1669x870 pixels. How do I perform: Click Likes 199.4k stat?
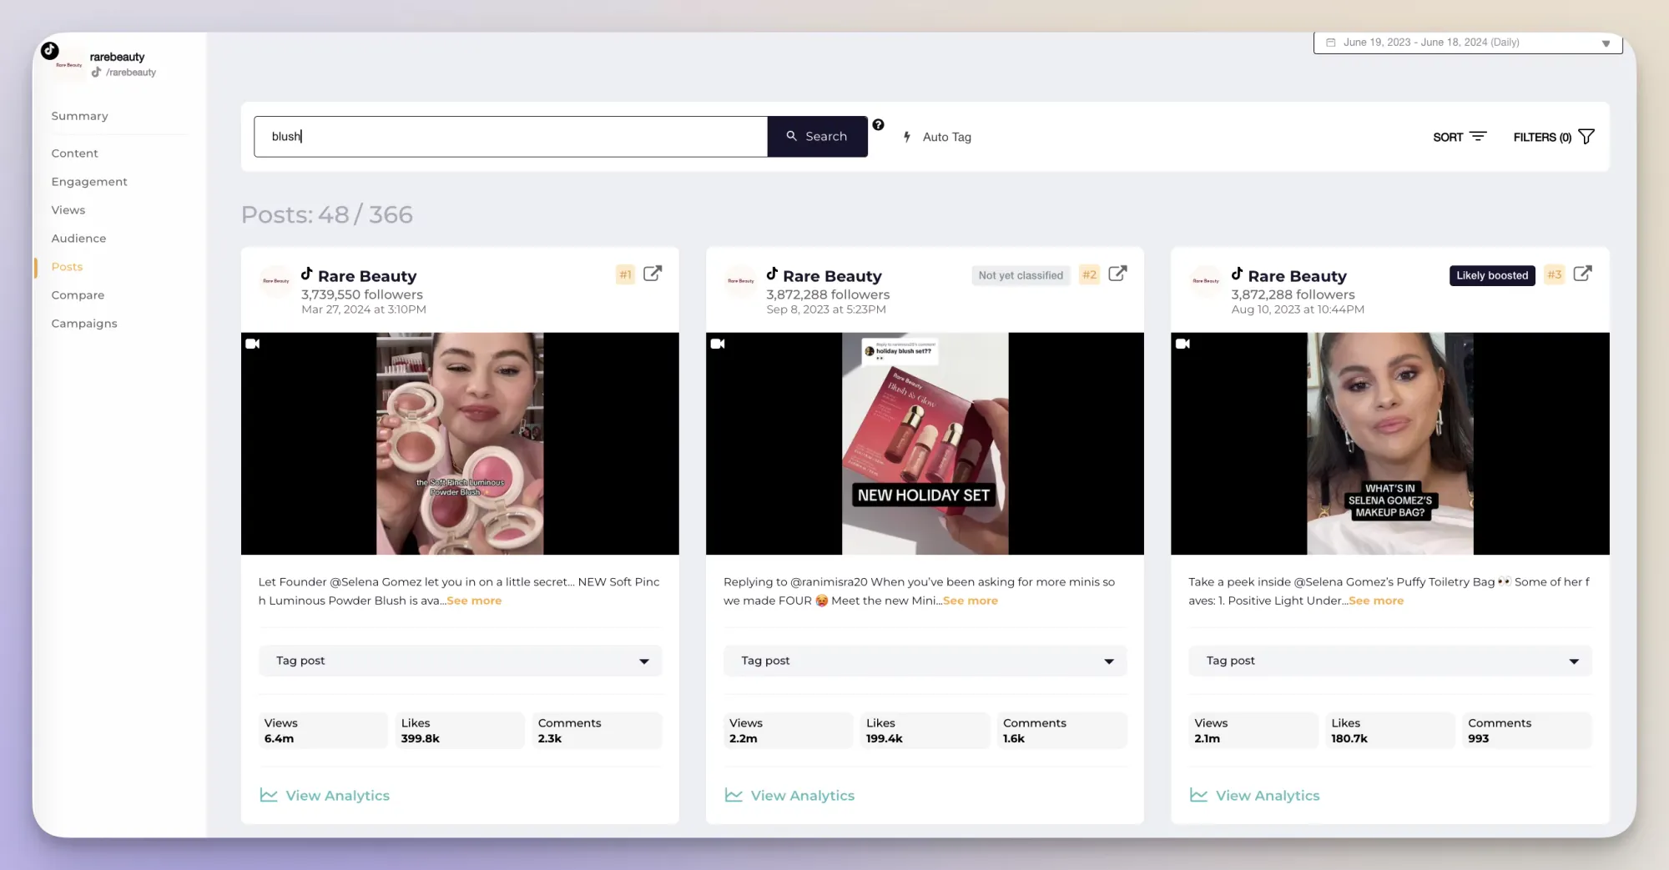pos(925,731)
